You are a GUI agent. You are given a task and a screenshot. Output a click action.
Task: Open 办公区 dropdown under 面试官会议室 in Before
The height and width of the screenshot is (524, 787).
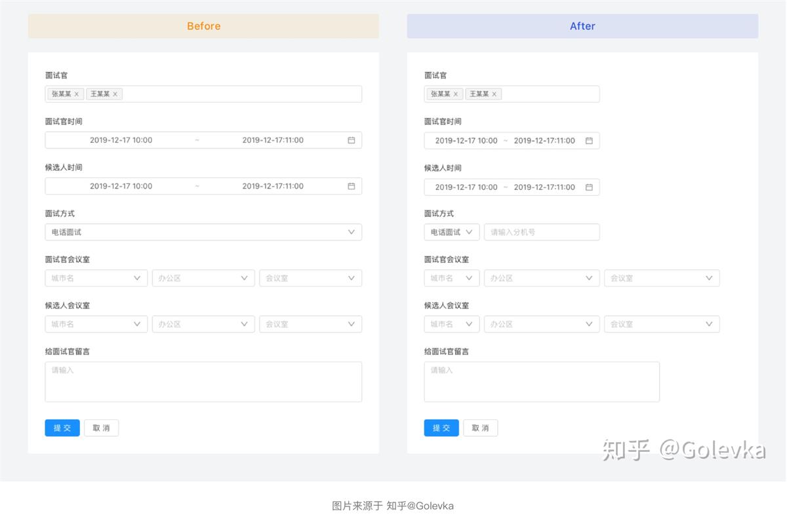(203, 278)
